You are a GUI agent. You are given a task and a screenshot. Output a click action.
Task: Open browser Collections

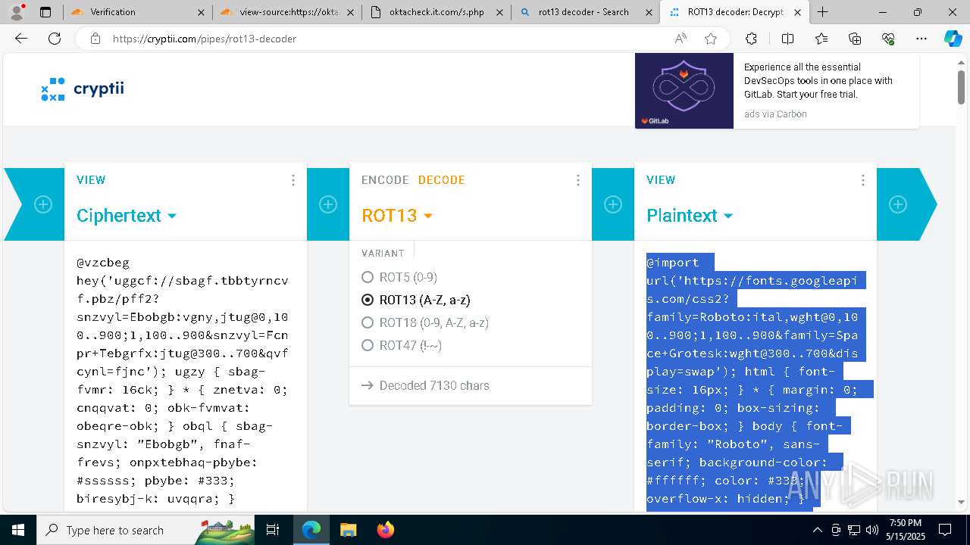[x=855, y=39]
